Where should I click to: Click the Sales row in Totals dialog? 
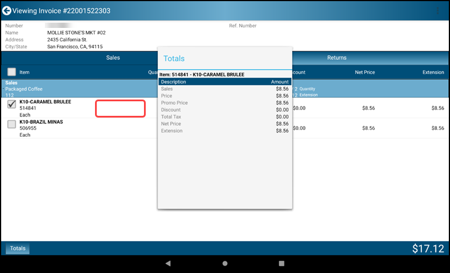coord(225,89)
